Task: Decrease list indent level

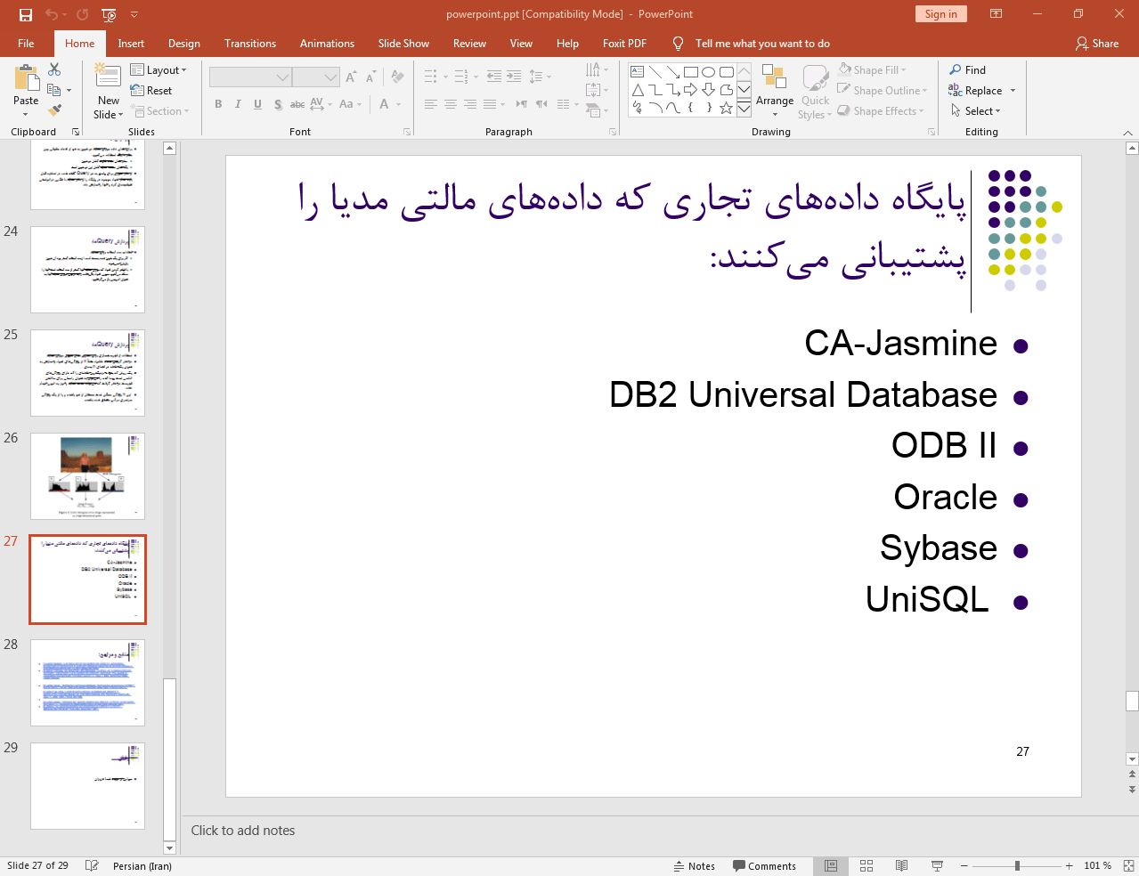Action: click(494, 77)
